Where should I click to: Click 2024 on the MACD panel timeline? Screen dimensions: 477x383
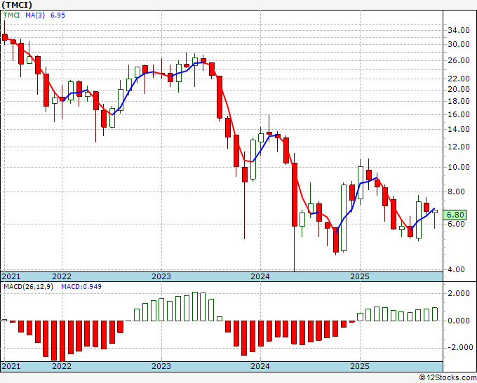point(260,366)
